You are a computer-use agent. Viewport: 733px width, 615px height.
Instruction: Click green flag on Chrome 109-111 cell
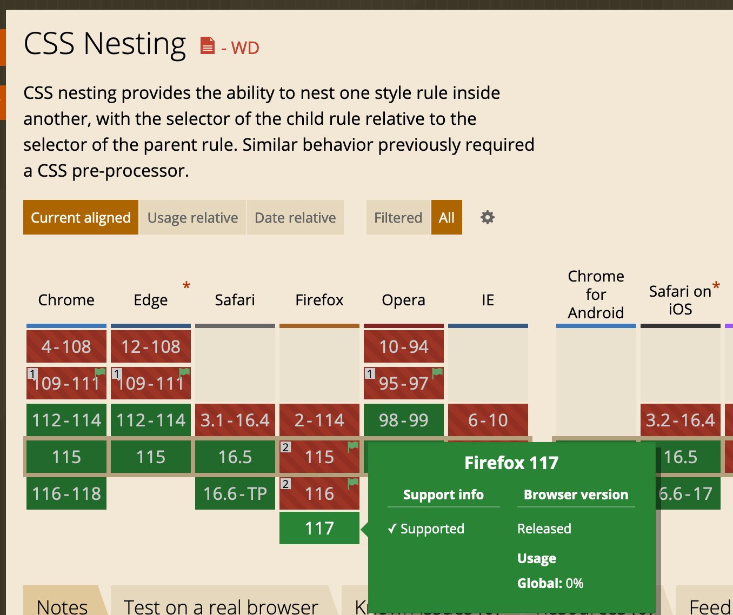coord(100,372)
